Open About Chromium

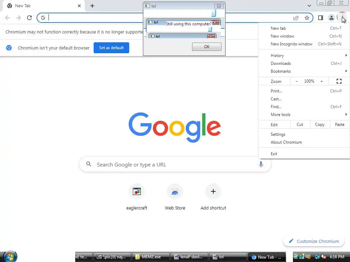coord(304,142)
